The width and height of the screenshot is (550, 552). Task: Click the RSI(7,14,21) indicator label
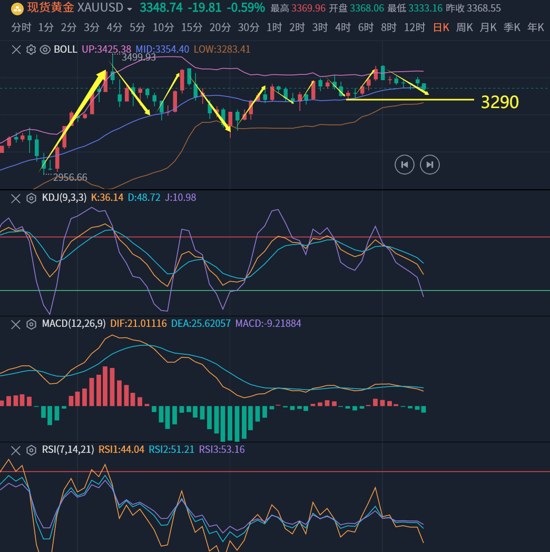[68, 450]
